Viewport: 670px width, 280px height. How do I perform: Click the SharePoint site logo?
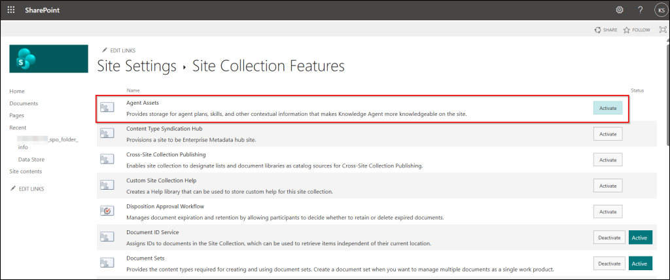[x=48, y=59]
